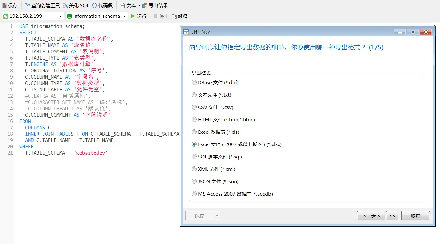Click '字段说明' alias on line 15
Viewport: 440px width, 244px height.
[x=96, y=115]
